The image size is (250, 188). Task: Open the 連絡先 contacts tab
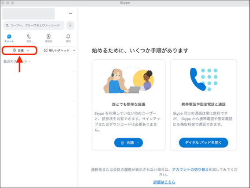click(49, 38)
